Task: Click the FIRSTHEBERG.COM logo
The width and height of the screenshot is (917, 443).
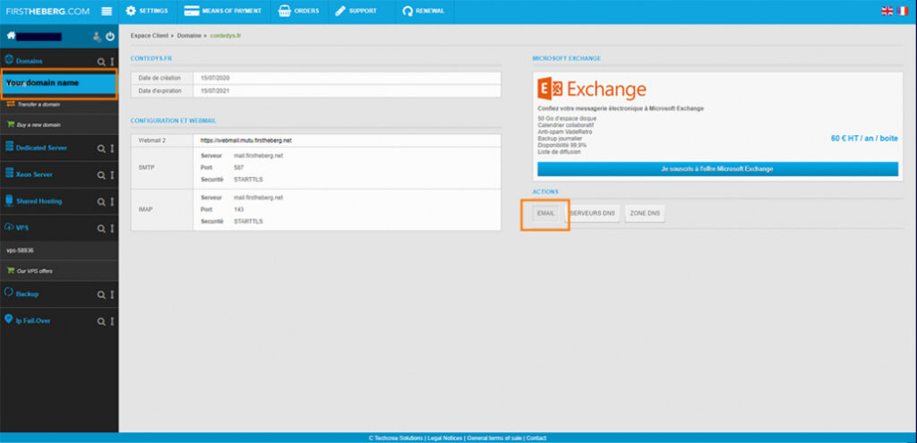Action: [48, 11]
